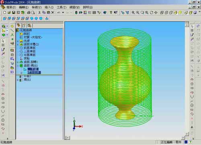Viewport: 201px width, 145px height.
Task: Click the Rebuild traffic light icon
Action: pyautogui.click(x=76, y=12)
